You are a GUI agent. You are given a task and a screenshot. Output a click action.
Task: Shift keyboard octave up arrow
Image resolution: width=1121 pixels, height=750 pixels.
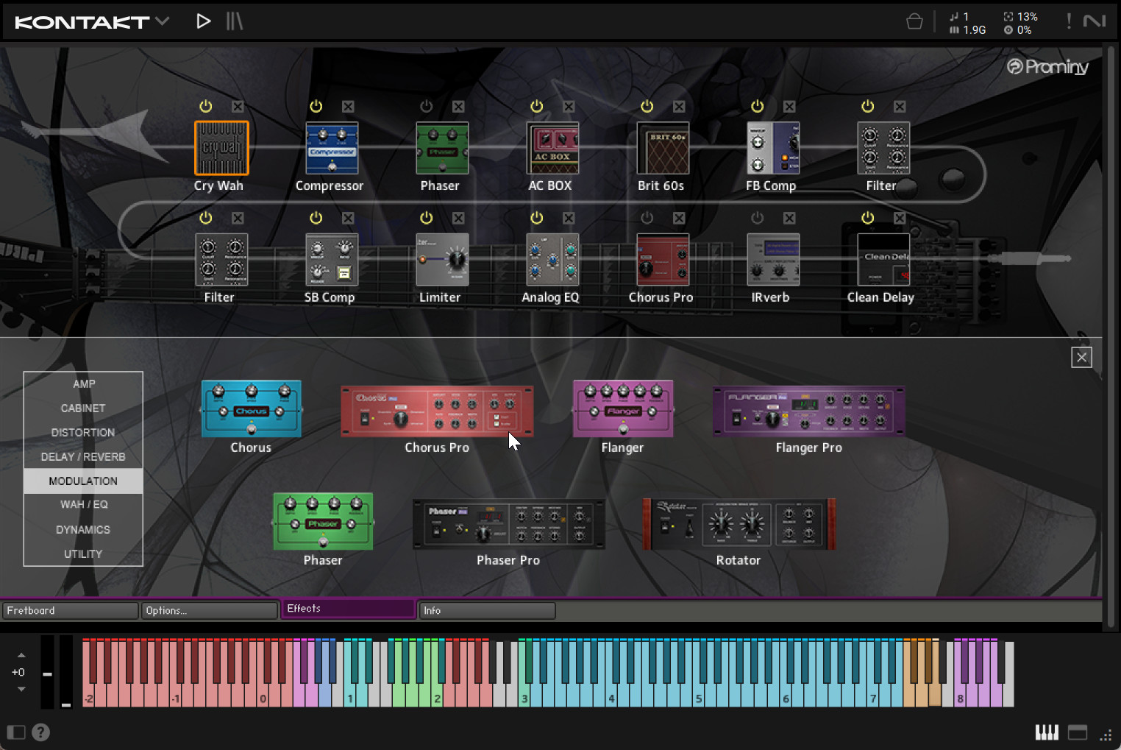pos(21,655)
